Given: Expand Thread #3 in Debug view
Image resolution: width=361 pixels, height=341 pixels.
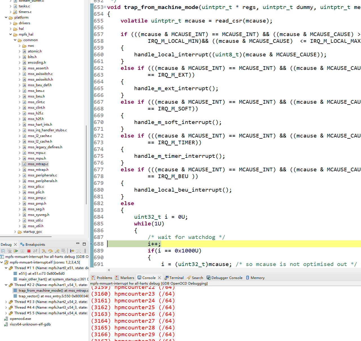Looking at the screenshot, I should pyautogui.click(x=6, y=302).
